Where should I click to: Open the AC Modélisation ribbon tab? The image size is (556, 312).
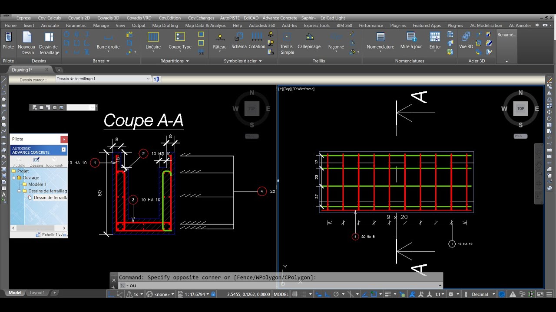(486, 26)
